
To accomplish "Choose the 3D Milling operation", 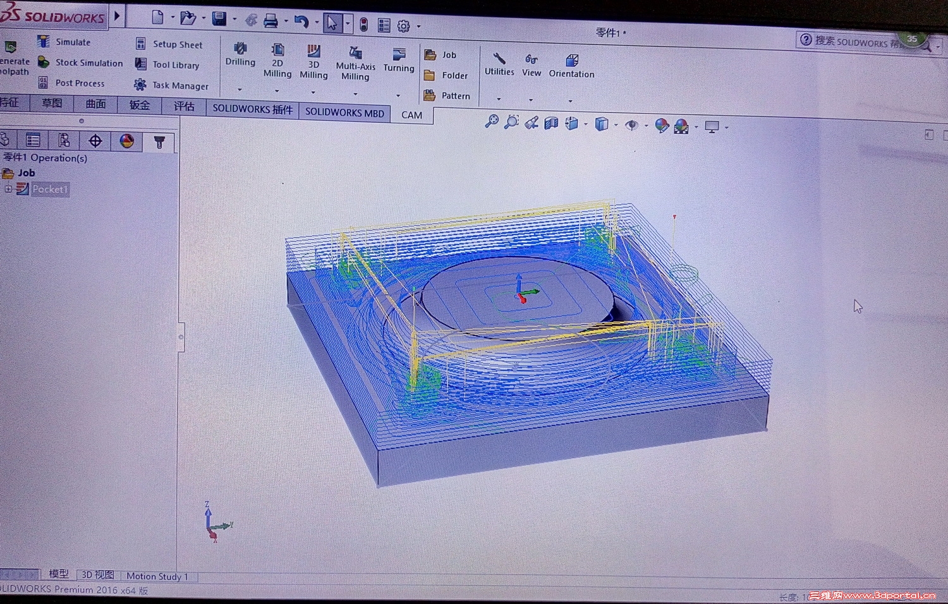I will [313, 62].
